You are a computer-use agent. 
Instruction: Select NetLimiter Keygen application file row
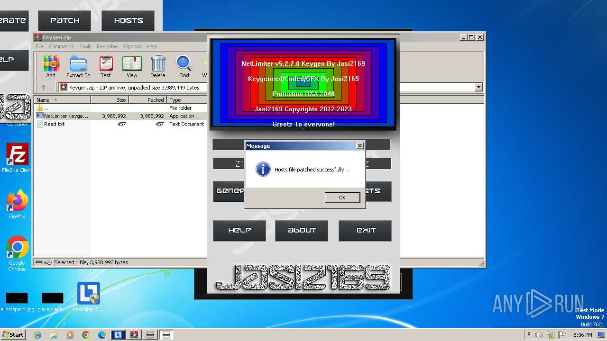tap(120, 116)
